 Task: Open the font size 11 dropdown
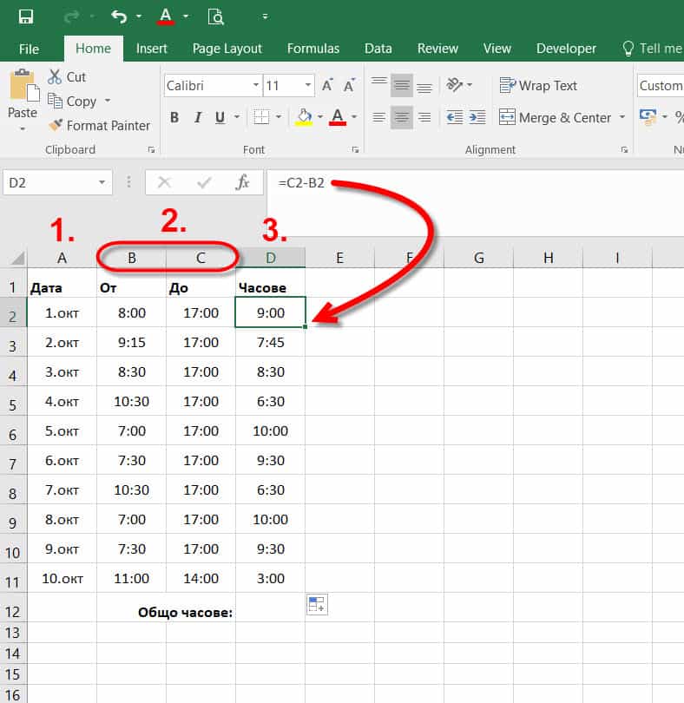308,85
